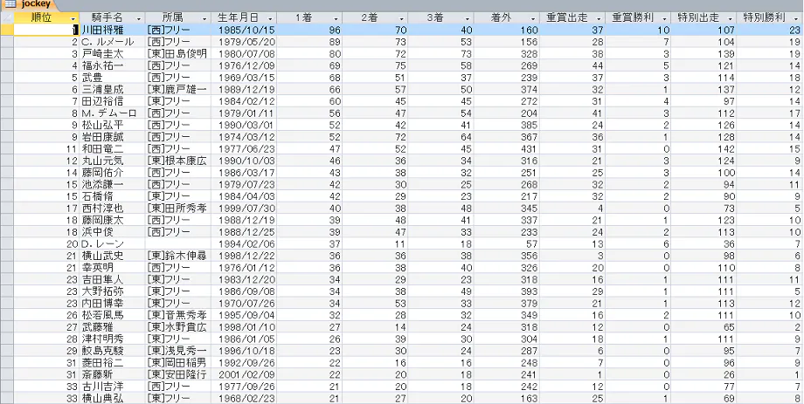Click birthdate cell 1969/03/15
The image size is (804, 404).
click(244, 78)
